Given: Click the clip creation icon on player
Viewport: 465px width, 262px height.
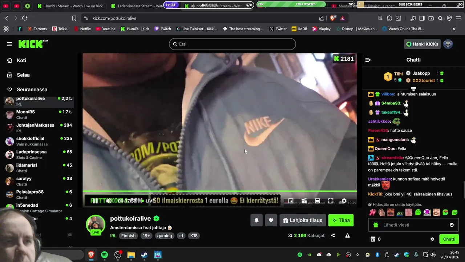Looking at the screenshot, I should (304, 201).
